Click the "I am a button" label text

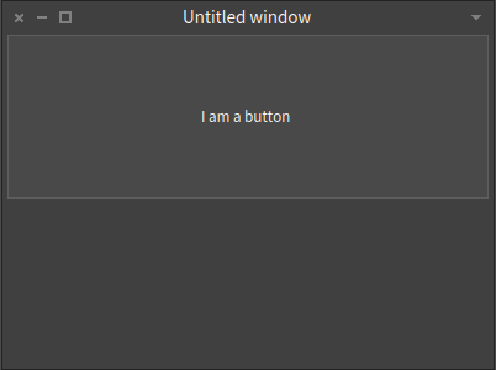point(246,117)
